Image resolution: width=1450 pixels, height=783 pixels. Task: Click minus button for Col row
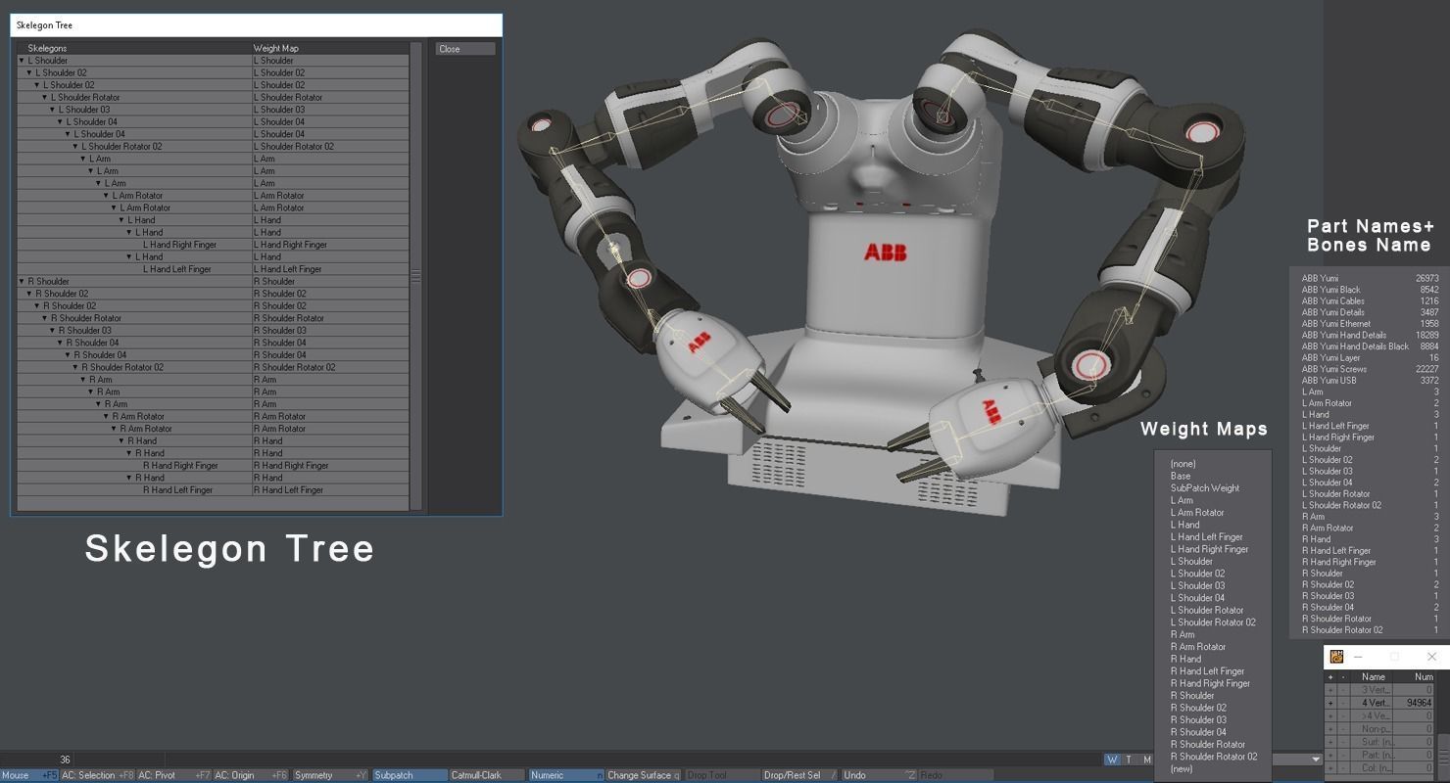point(1343,768)
